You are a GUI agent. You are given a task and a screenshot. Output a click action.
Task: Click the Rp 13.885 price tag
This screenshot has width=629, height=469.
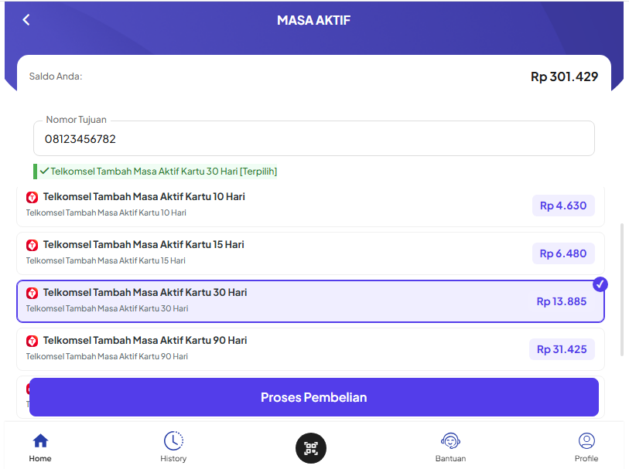[560, 301]
